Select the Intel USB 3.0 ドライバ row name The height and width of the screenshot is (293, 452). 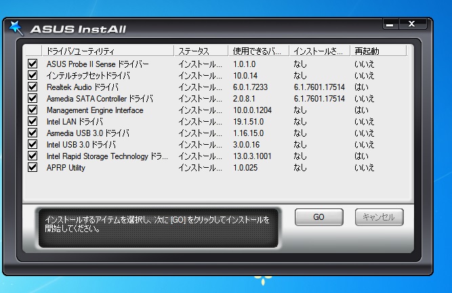click(81, 145)
